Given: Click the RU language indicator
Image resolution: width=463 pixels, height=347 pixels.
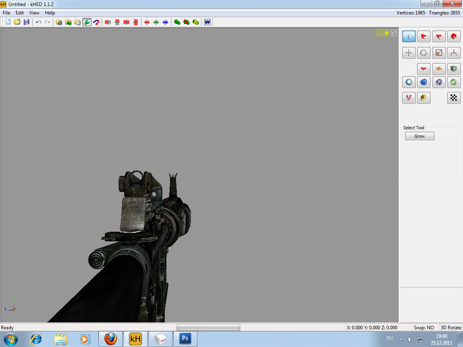Looking at the screenshot, I should click(x=389, y=338).
